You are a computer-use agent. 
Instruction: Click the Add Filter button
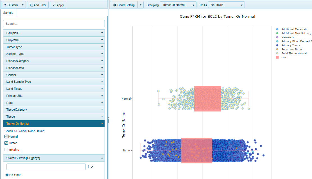(x=38, y=5)
